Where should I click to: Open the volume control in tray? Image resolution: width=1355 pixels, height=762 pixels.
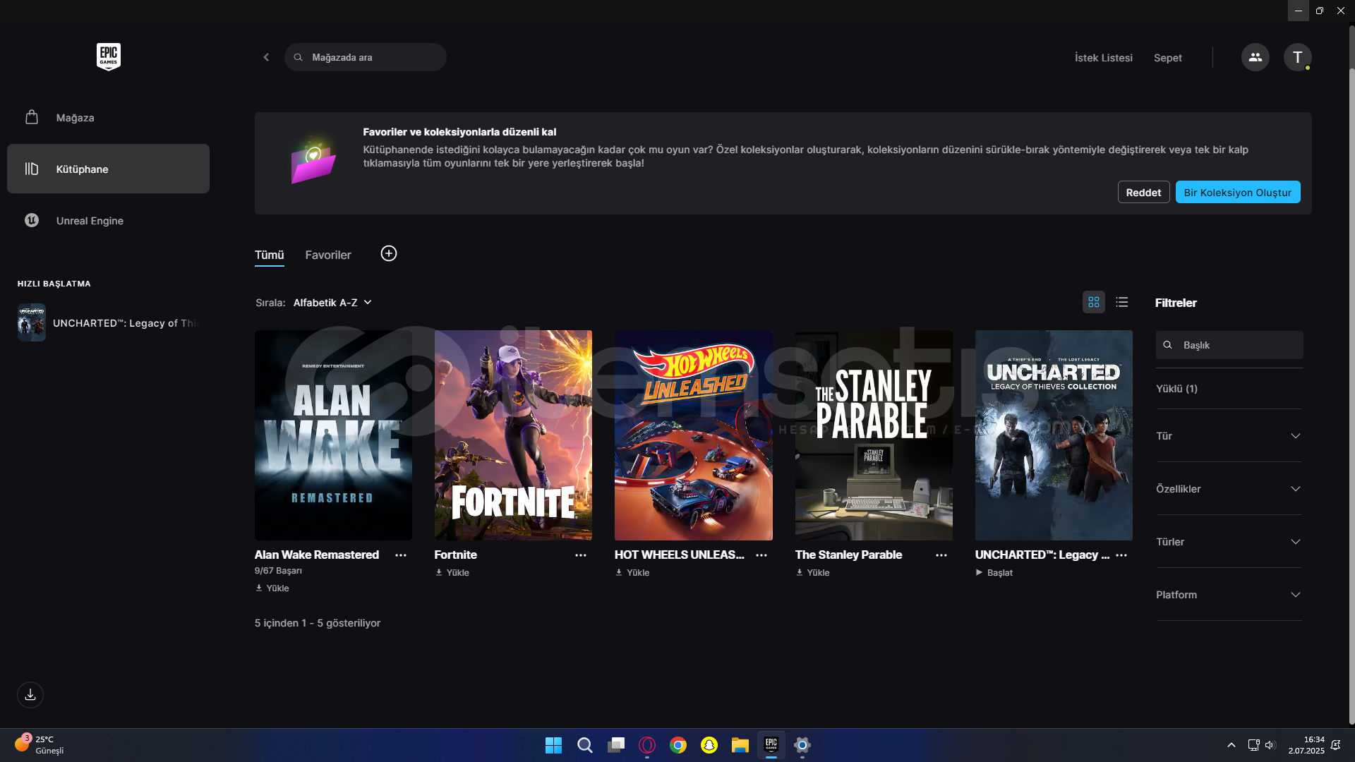1270,745
